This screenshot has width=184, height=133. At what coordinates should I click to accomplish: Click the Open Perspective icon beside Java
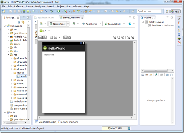[x=167, y=12]
